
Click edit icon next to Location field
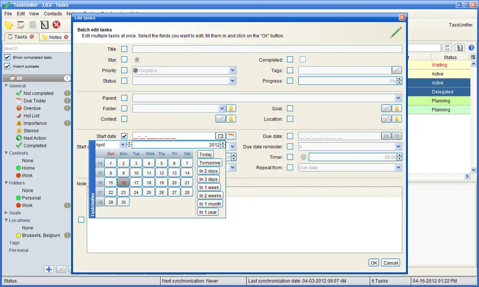tap(386, 119)
